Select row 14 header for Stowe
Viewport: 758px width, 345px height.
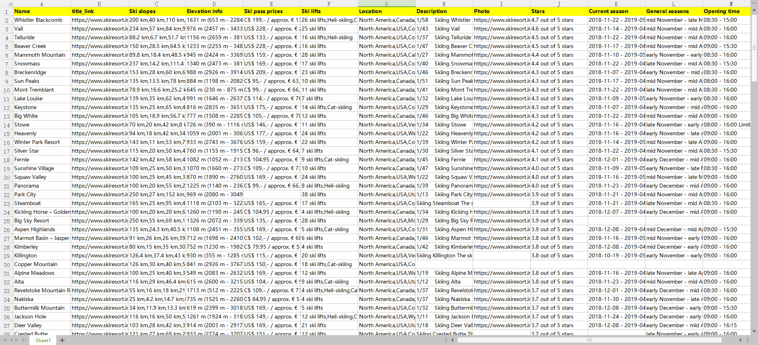[6, 125]
